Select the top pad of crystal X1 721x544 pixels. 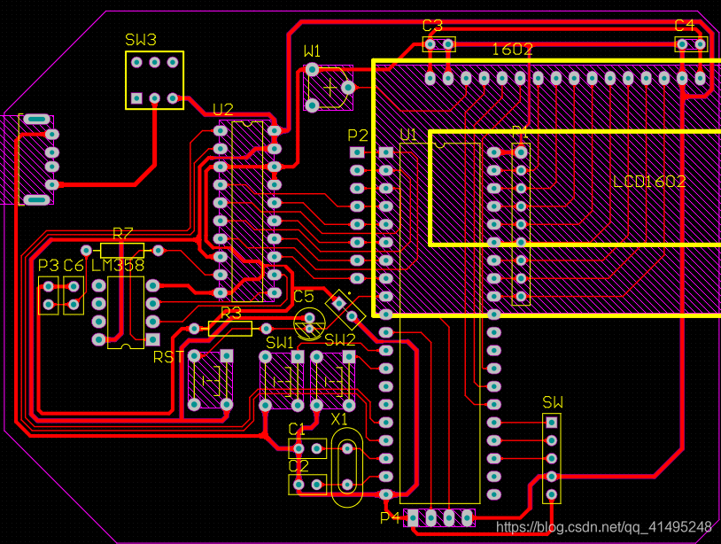347,448
